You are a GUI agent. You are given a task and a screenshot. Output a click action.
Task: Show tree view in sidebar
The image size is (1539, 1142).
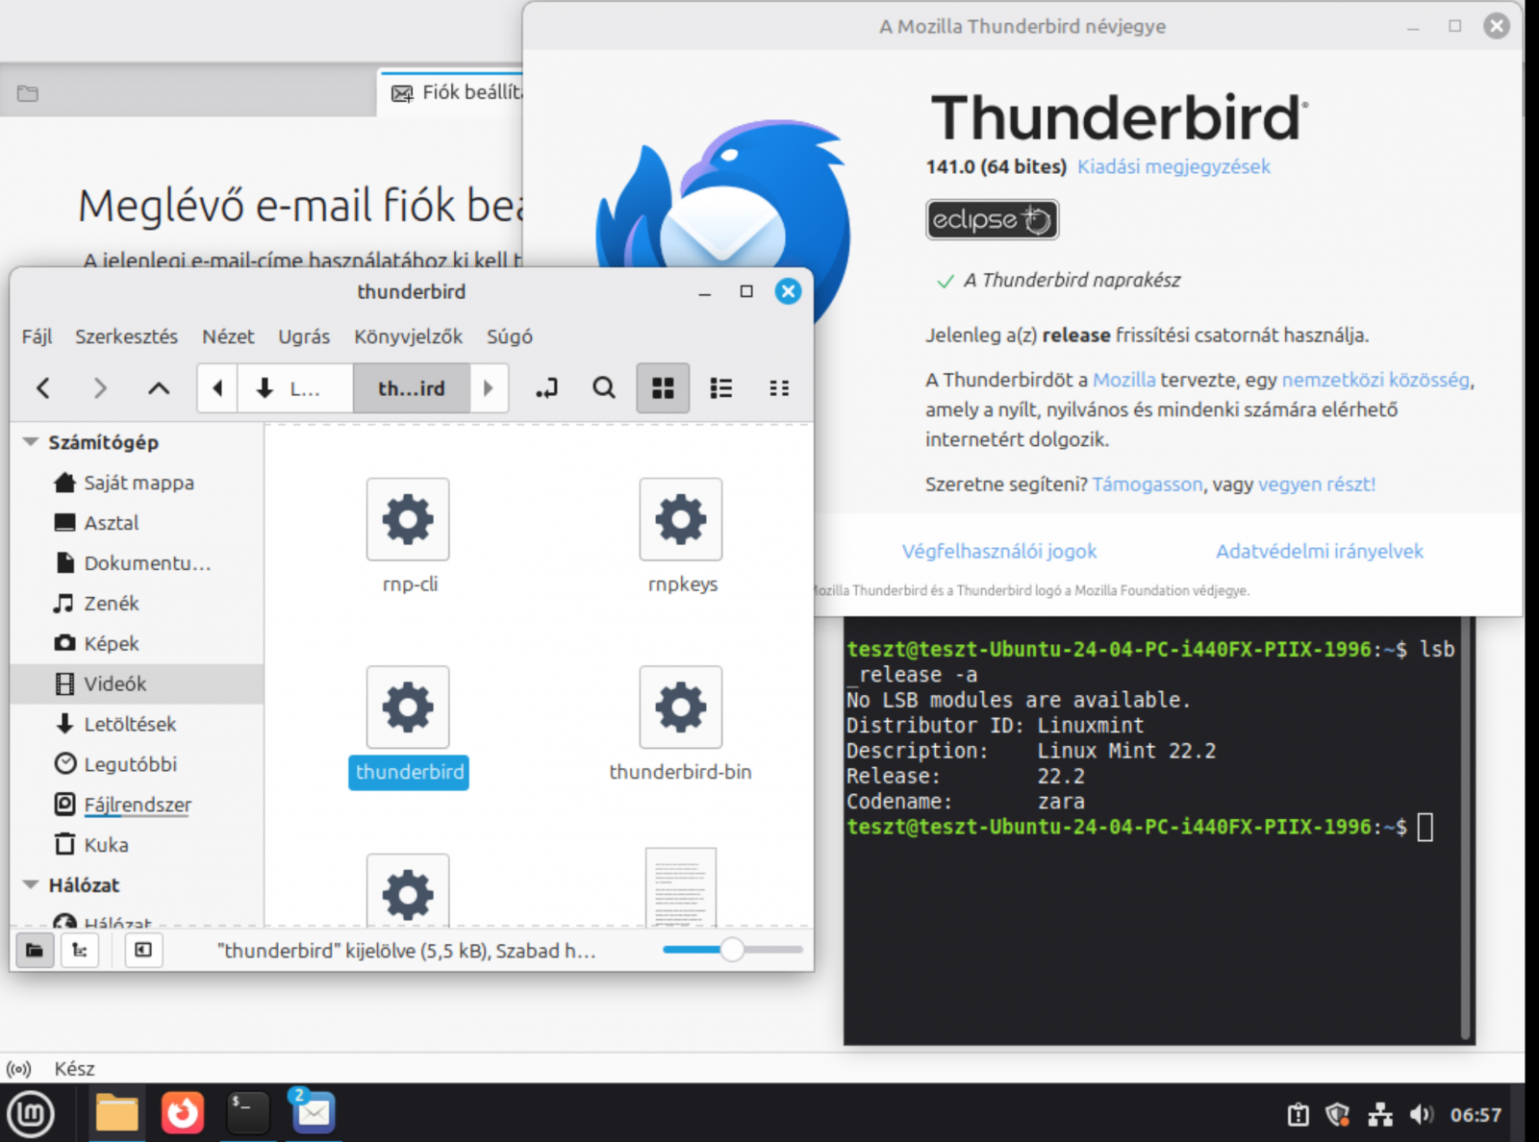click(80, 951)
